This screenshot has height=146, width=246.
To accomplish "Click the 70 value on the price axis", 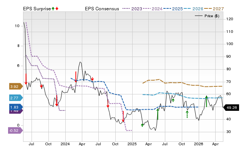I will click(228, 81).
